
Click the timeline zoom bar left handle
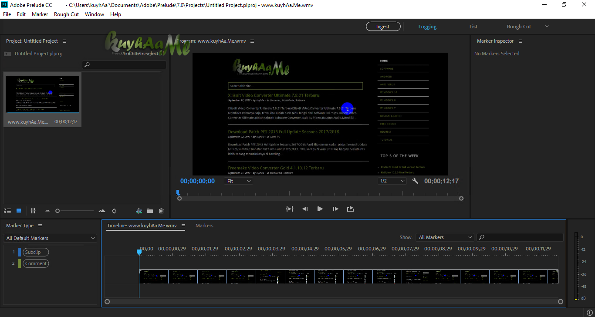tap(108, 301)
